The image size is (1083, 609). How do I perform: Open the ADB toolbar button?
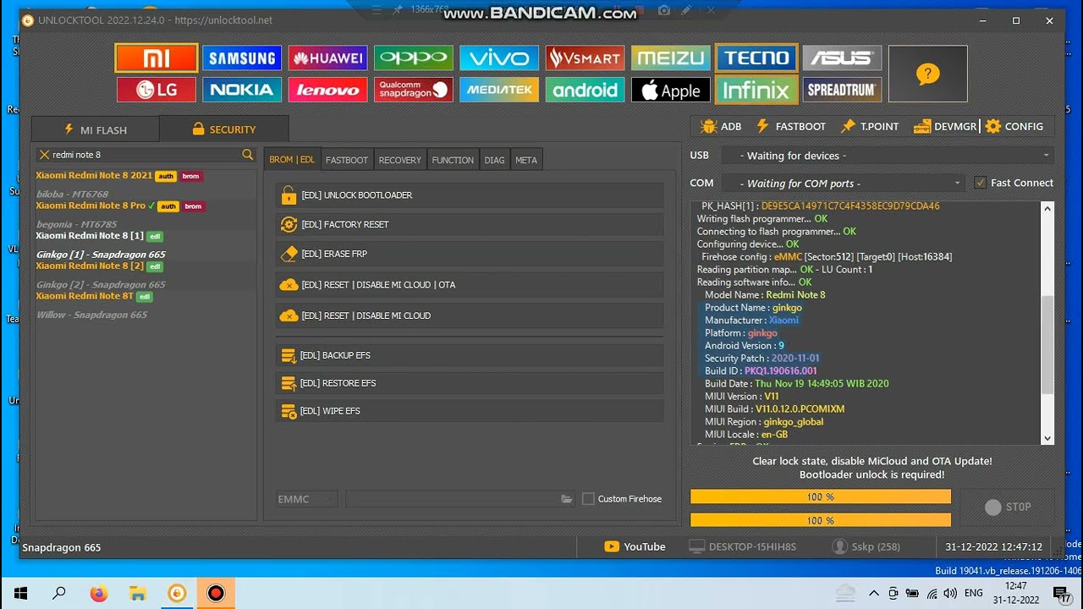click(x=721, y=126)
